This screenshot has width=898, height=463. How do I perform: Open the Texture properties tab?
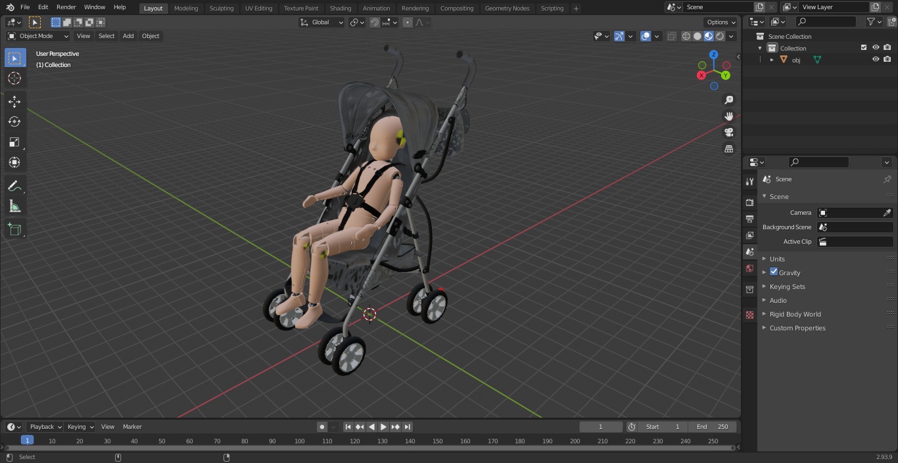point(749,315)
